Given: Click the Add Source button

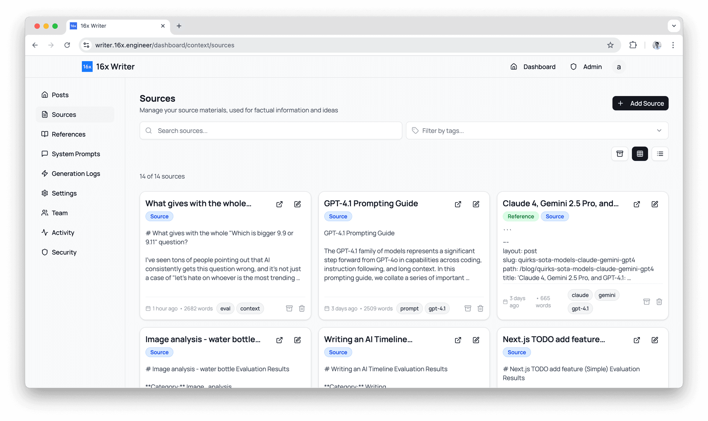Looking at the screenshot, I should [641, 103].
